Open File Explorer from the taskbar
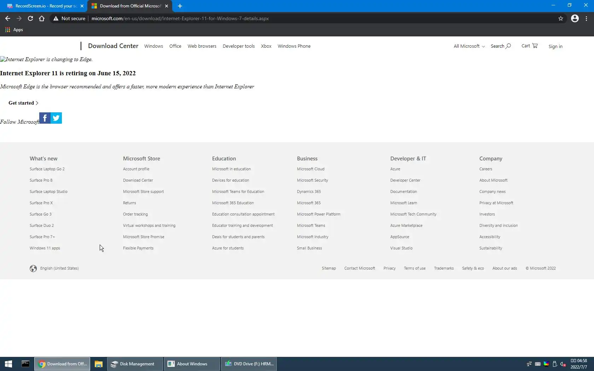Image resolution: width=594 pixels, height=371 pixels. pos(99,364)
